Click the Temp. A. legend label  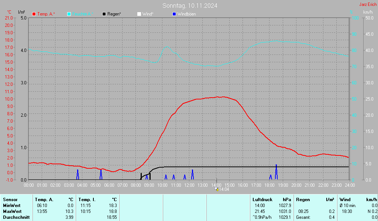point(46,14)
